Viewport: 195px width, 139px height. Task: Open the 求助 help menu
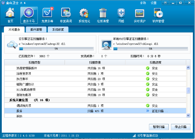[x=143, y=3]
